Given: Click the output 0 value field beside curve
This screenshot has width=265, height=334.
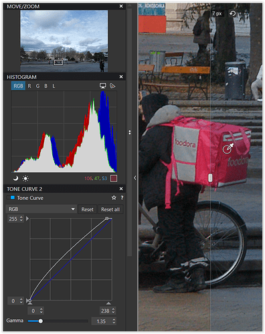Looking at the screenshot, I should 13,301.
